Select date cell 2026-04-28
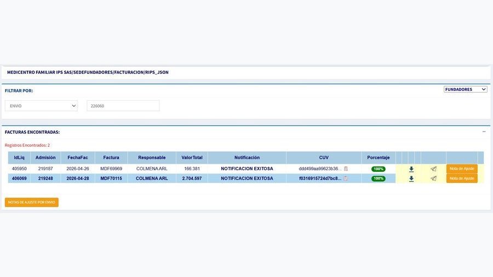Viewport: 493px width, 277px height. (78, 178)
